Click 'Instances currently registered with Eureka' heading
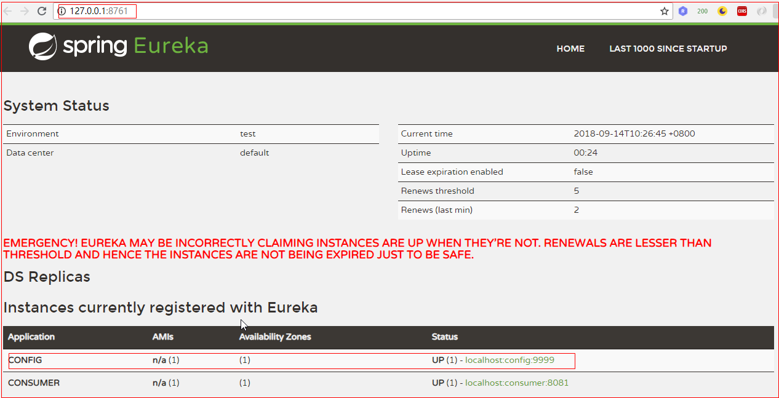This screenshot has width=779, height=398. coord(161,308)
